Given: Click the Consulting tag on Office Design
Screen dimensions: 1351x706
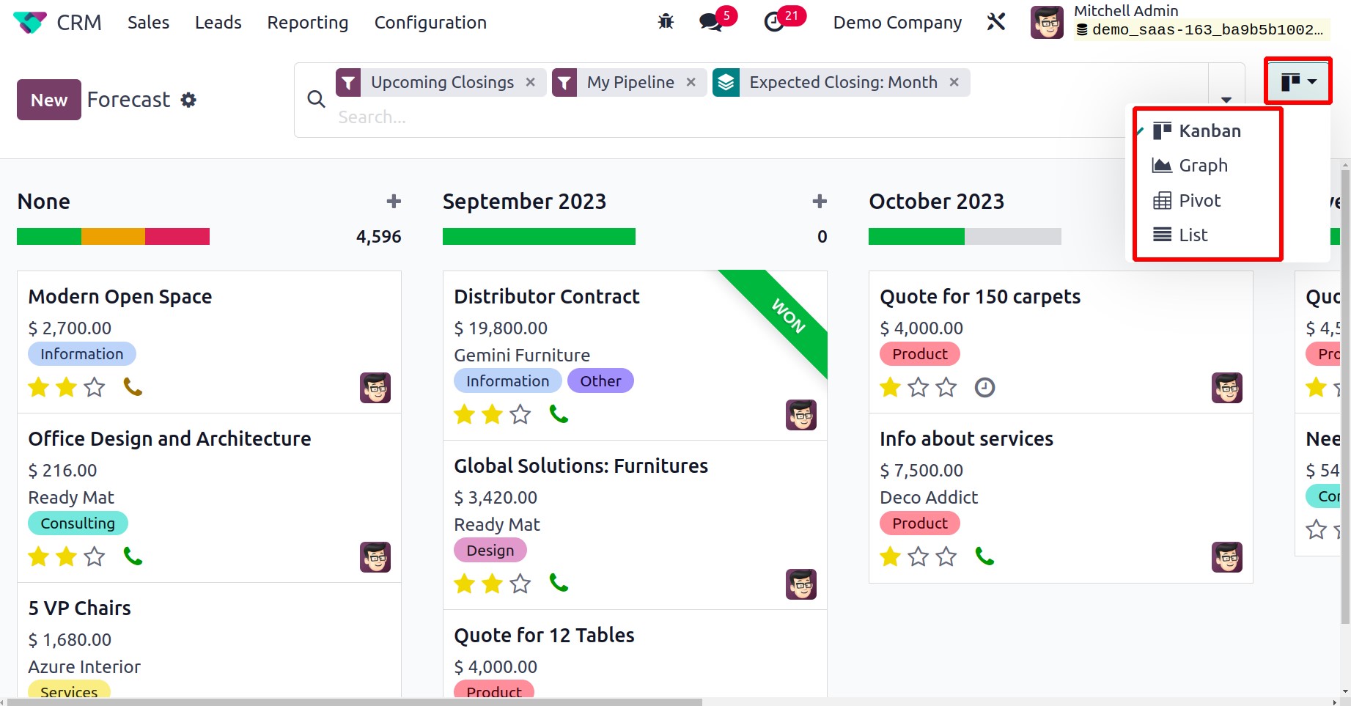Looking at the screenshot, I should [78, 523].
